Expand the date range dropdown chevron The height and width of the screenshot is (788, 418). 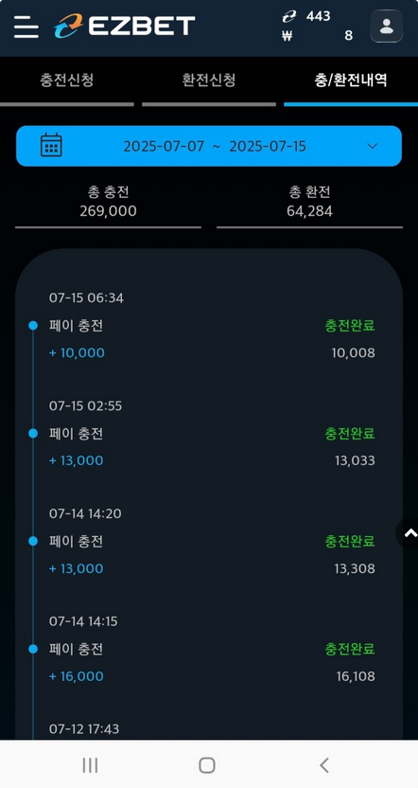tap(372, 146)
